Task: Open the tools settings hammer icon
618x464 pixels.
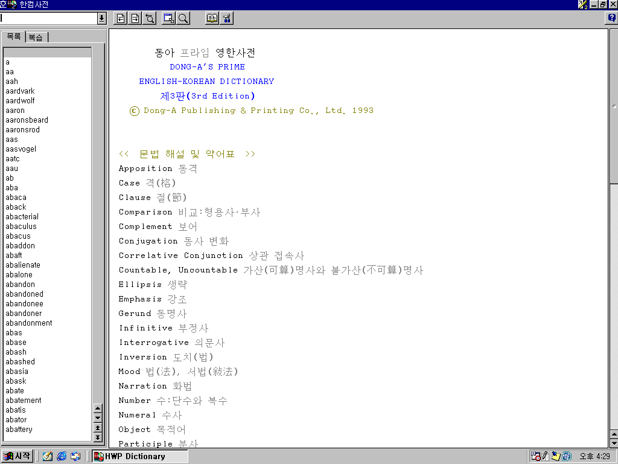Action: coord(227,18)
